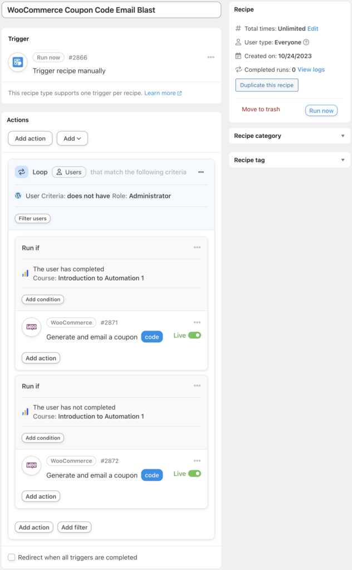Click the blue code token in action #2871

pos(151,337)
